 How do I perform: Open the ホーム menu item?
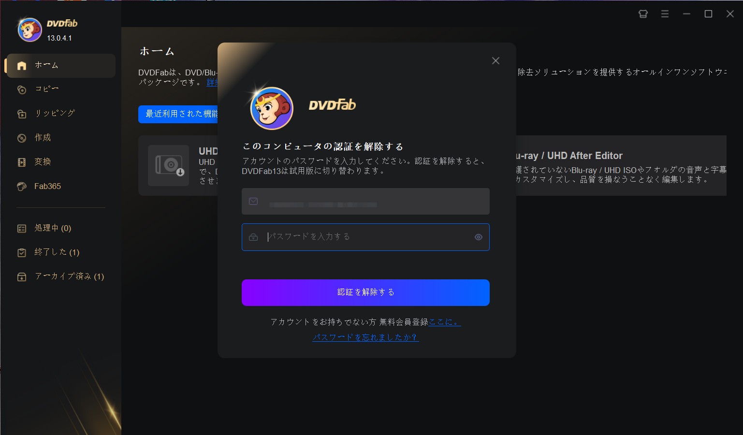point(60,66)
